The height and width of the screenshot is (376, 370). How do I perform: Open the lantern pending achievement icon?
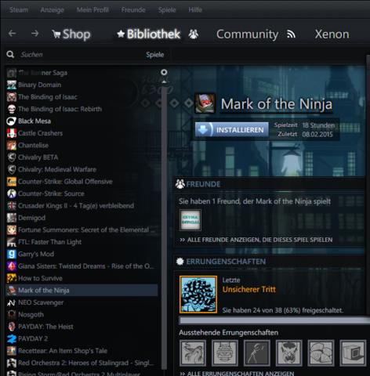[x=225, y=352]
